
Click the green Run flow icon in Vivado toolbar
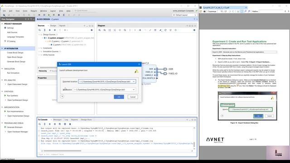49,15
